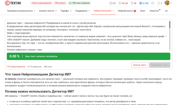
Task: Click the bold AI-detector word
Action: click(x=11, y=79)
